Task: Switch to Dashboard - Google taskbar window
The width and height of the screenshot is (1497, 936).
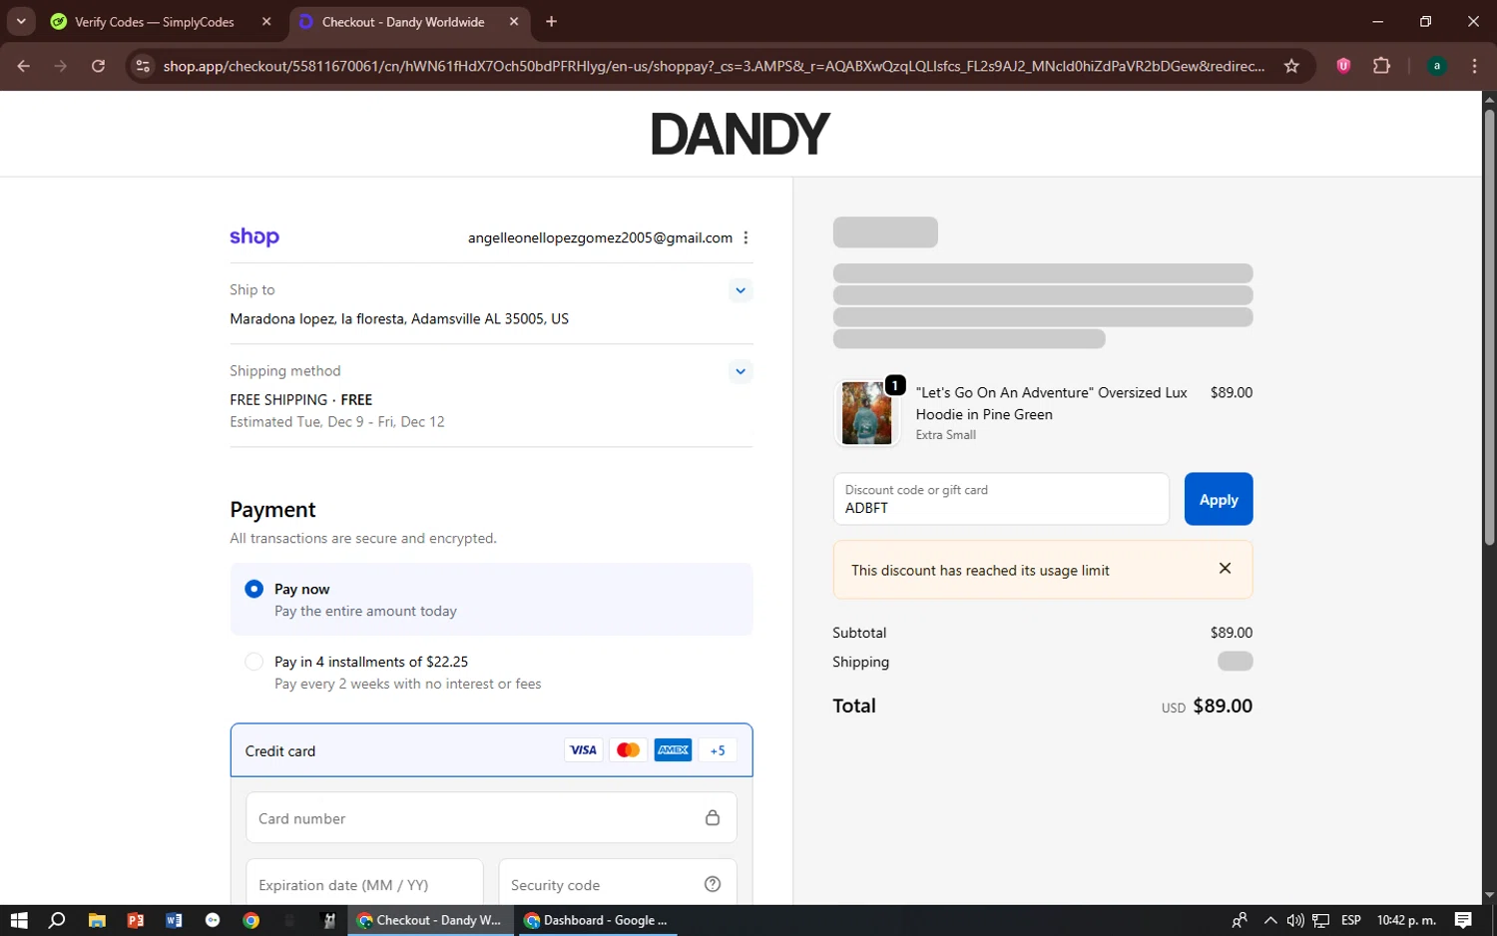Action: (596, 920)
